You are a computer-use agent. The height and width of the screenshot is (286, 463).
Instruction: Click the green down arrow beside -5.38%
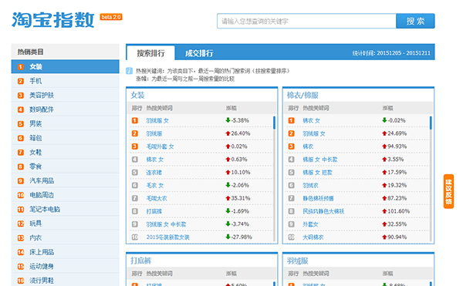[x=228, y=120]
